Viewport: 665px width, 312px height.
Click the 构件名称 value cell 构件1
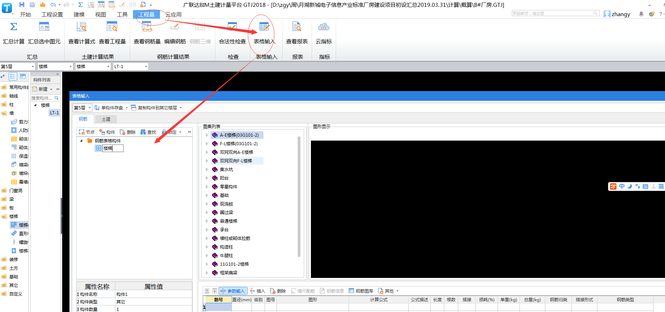click(x=153, y=294)
